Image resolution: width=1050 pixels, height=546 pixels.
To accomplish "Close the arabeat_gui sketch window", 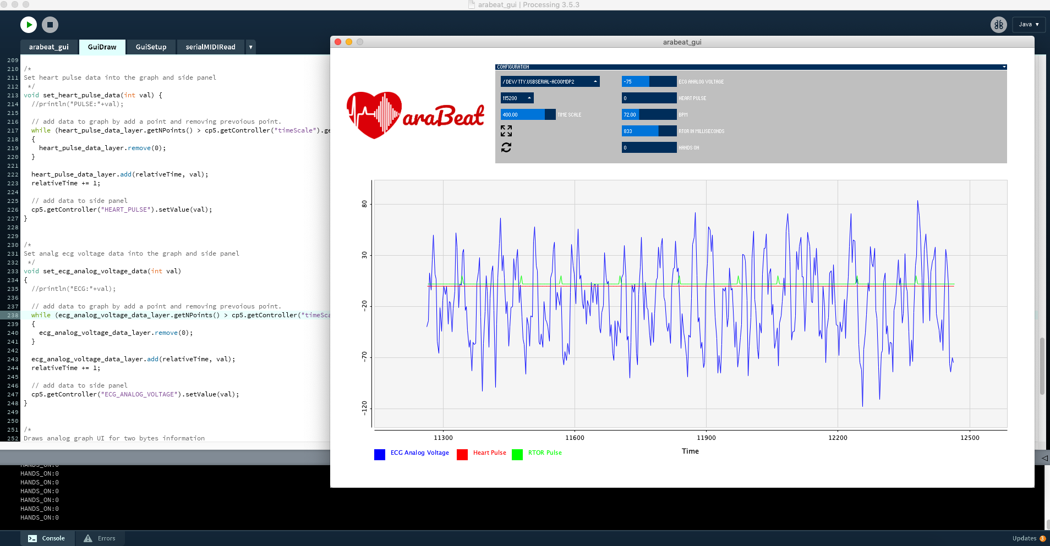I will pyautogui.click(x=338, y=42).
